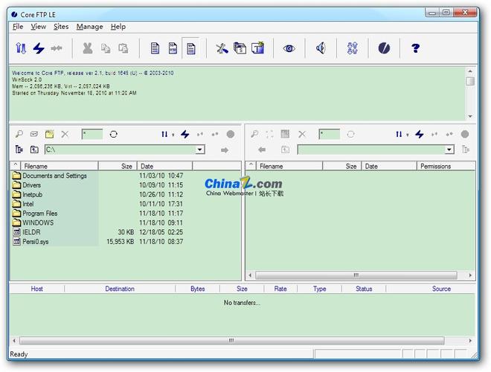The image size is (491, 372).
Task: Click the local filter input field
Action: 92,134
